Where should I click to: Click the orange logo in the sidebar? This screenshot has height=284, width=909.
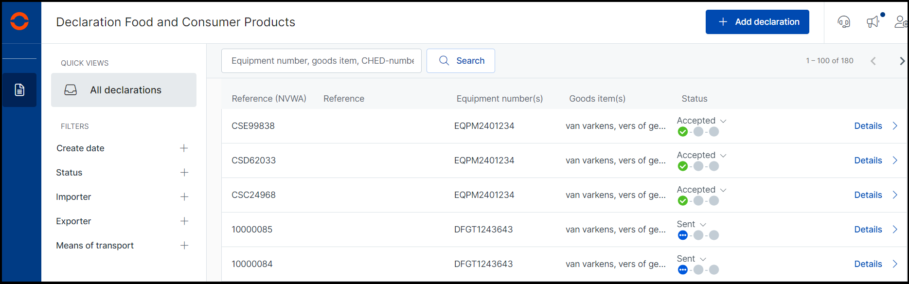[19, 21]
